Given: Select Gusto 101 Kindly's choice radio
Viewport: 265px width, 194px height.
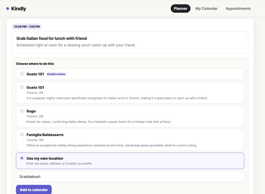Looking at the screenshot, I should tap(22, 74).
